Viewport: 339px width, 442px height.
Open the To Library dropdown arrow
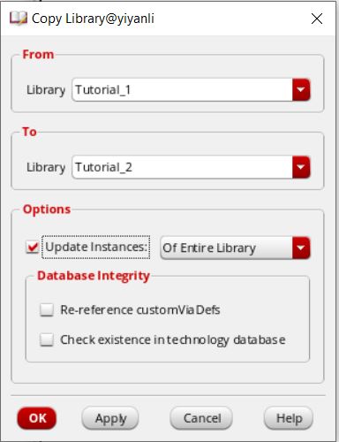pyautogui.click(x=301, y=167)
